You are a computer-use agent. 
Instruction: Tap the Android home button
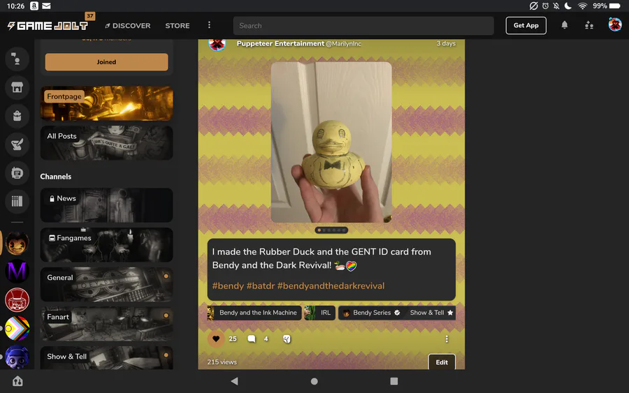click(314, 381)
